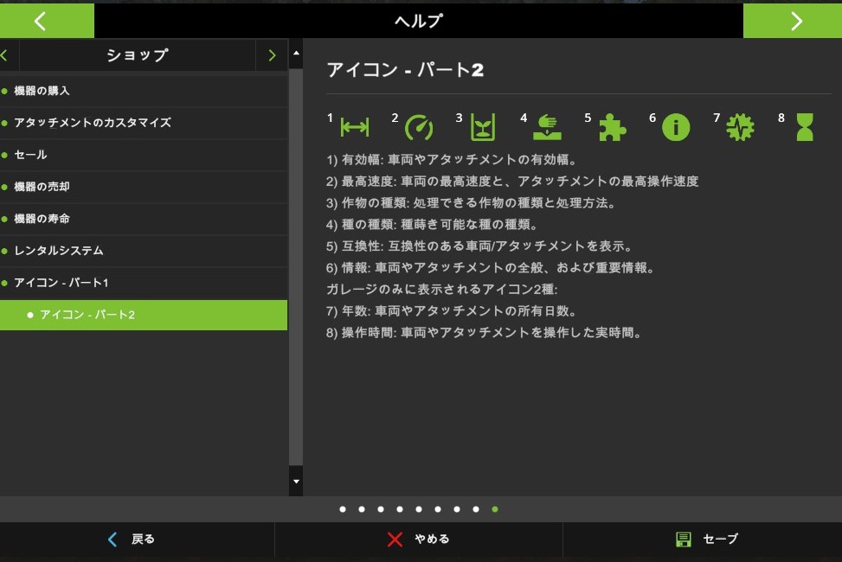Click the ガレージのみに表示されるアイコン2種 line
Viewport: 842px width, 562px height.
coord(442,290)
